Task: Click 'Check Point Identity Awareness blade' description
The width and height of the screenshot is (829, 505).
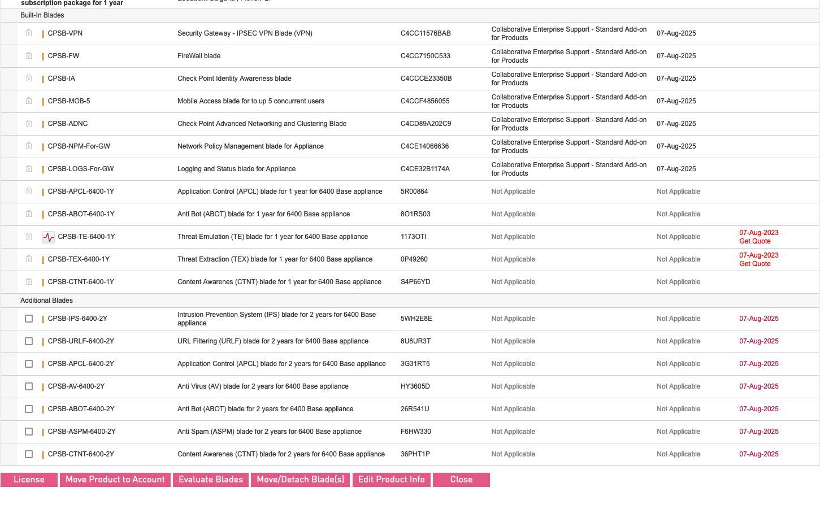Action: click(x=235, y=79)
